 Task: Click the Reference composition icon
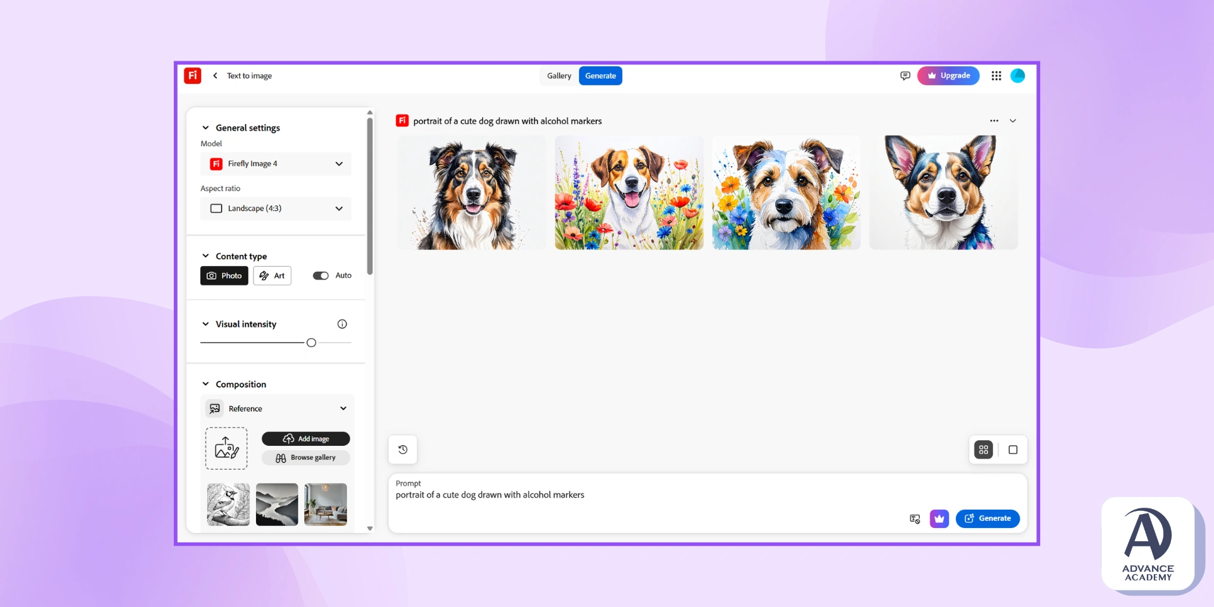(215, 408)
